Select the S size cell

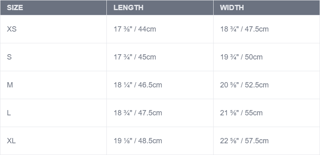pyautogui.click(x=53, y=57)
